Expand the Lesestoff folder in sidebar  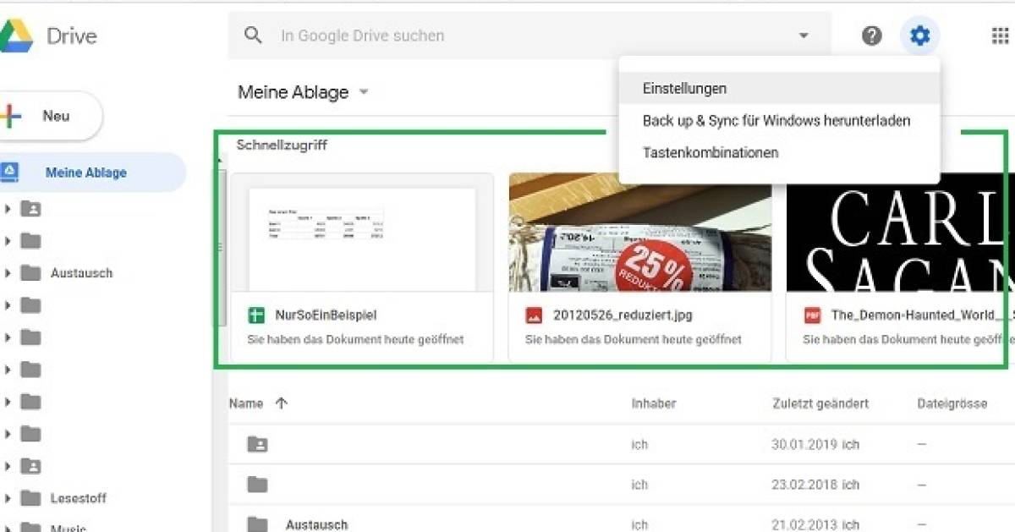(9, 498)
